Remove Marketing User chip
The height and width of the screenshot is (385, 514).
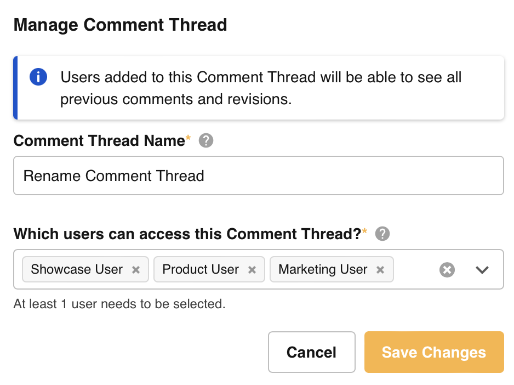click(x=380, y=270)
